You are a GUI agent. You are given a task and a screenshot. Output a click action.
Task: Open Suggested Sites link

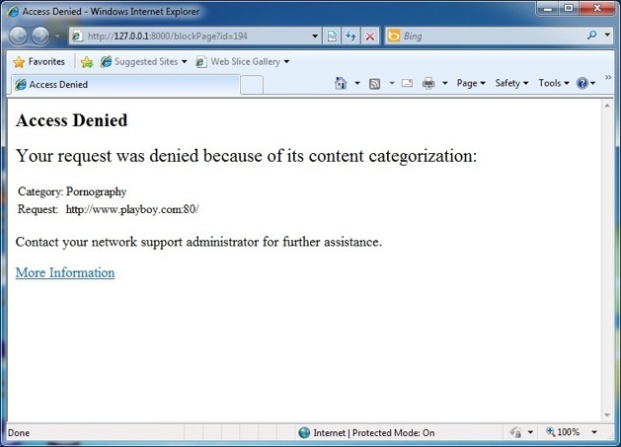(143, 62)
